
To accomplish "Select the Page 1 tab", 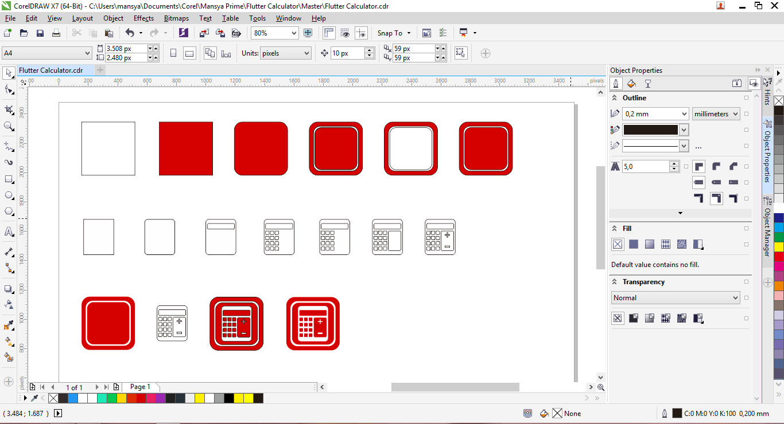I will pos(140,387).
